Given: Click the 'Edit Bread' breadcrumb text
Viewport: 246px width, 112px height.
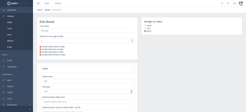Looking at the screenshot, I should tap(57, 10).
